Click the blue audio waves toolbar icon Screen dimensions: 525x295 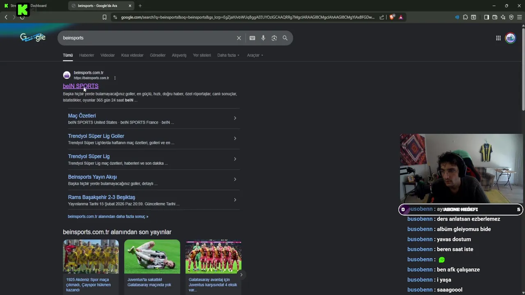[x=457, y=17]
